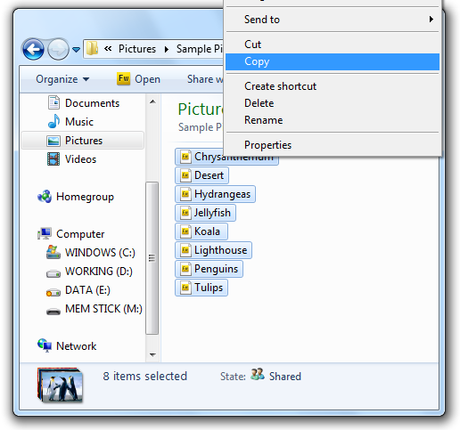This screenshot has width=460, height=430.
Task: Click the navigation pane scrollbar thumb
Action: 152,258
